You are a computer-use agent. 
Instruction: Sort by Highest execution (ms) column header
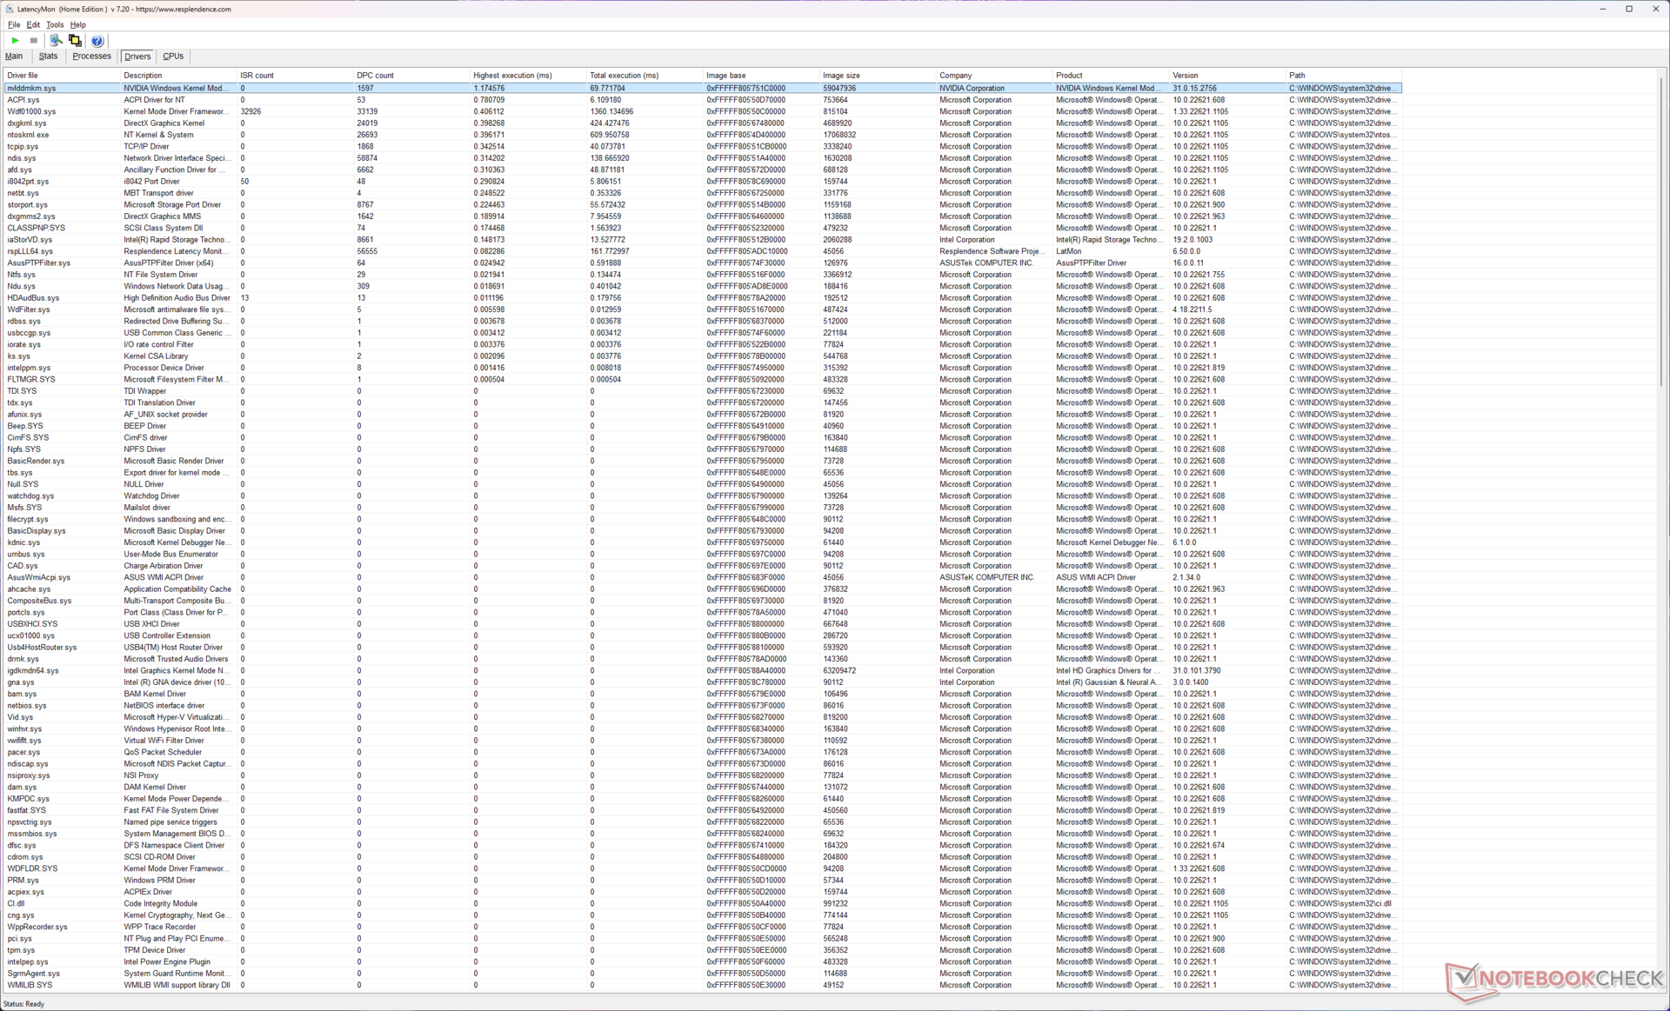click(512, 76)
